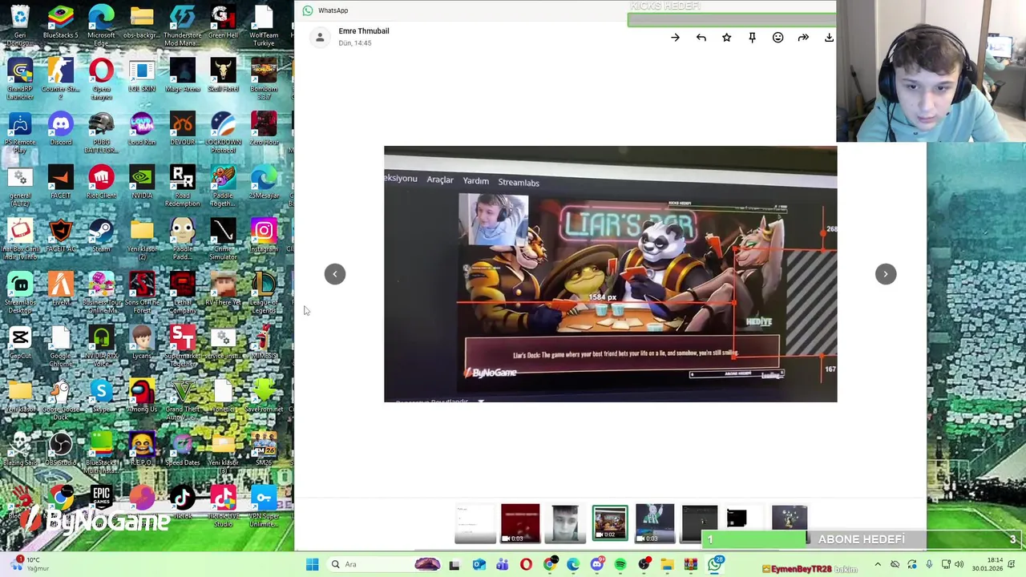Open the R.E.P.O. desktop shortcut
The image size is (1026, 577).
click(x=142, y=450)
